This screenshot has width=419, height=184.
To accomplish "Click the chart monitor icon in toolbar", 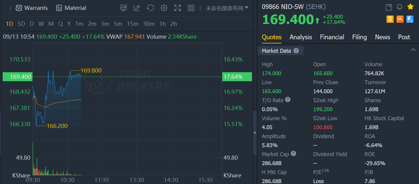I will (x=123, y=8).
